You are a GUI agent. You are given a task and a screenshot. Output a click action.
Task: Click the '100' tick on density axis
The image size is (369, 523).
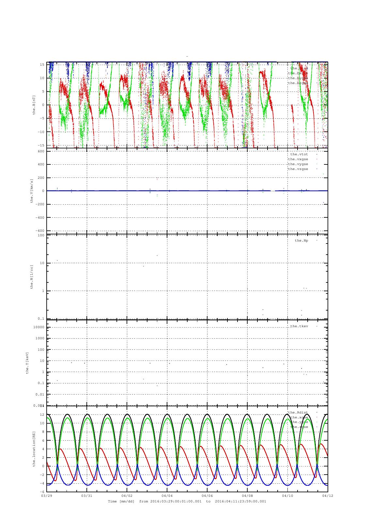(x=41, y=235)
